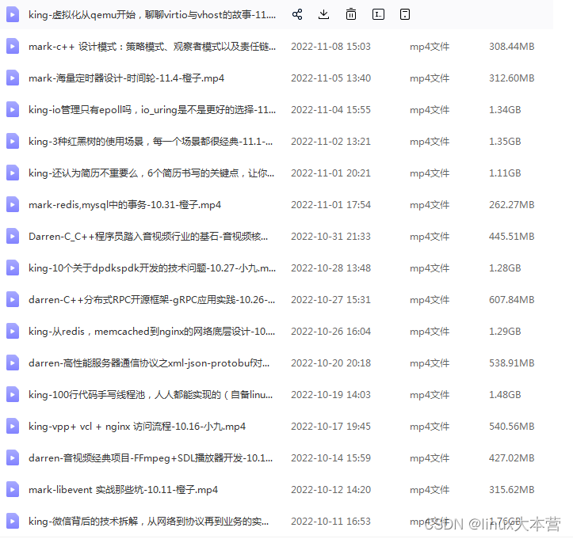Image resolution: width=573 pixels, height=539 pixels.
Task: Click video icon of king-从redis，memcached file
Action: (x=13, y=332)
